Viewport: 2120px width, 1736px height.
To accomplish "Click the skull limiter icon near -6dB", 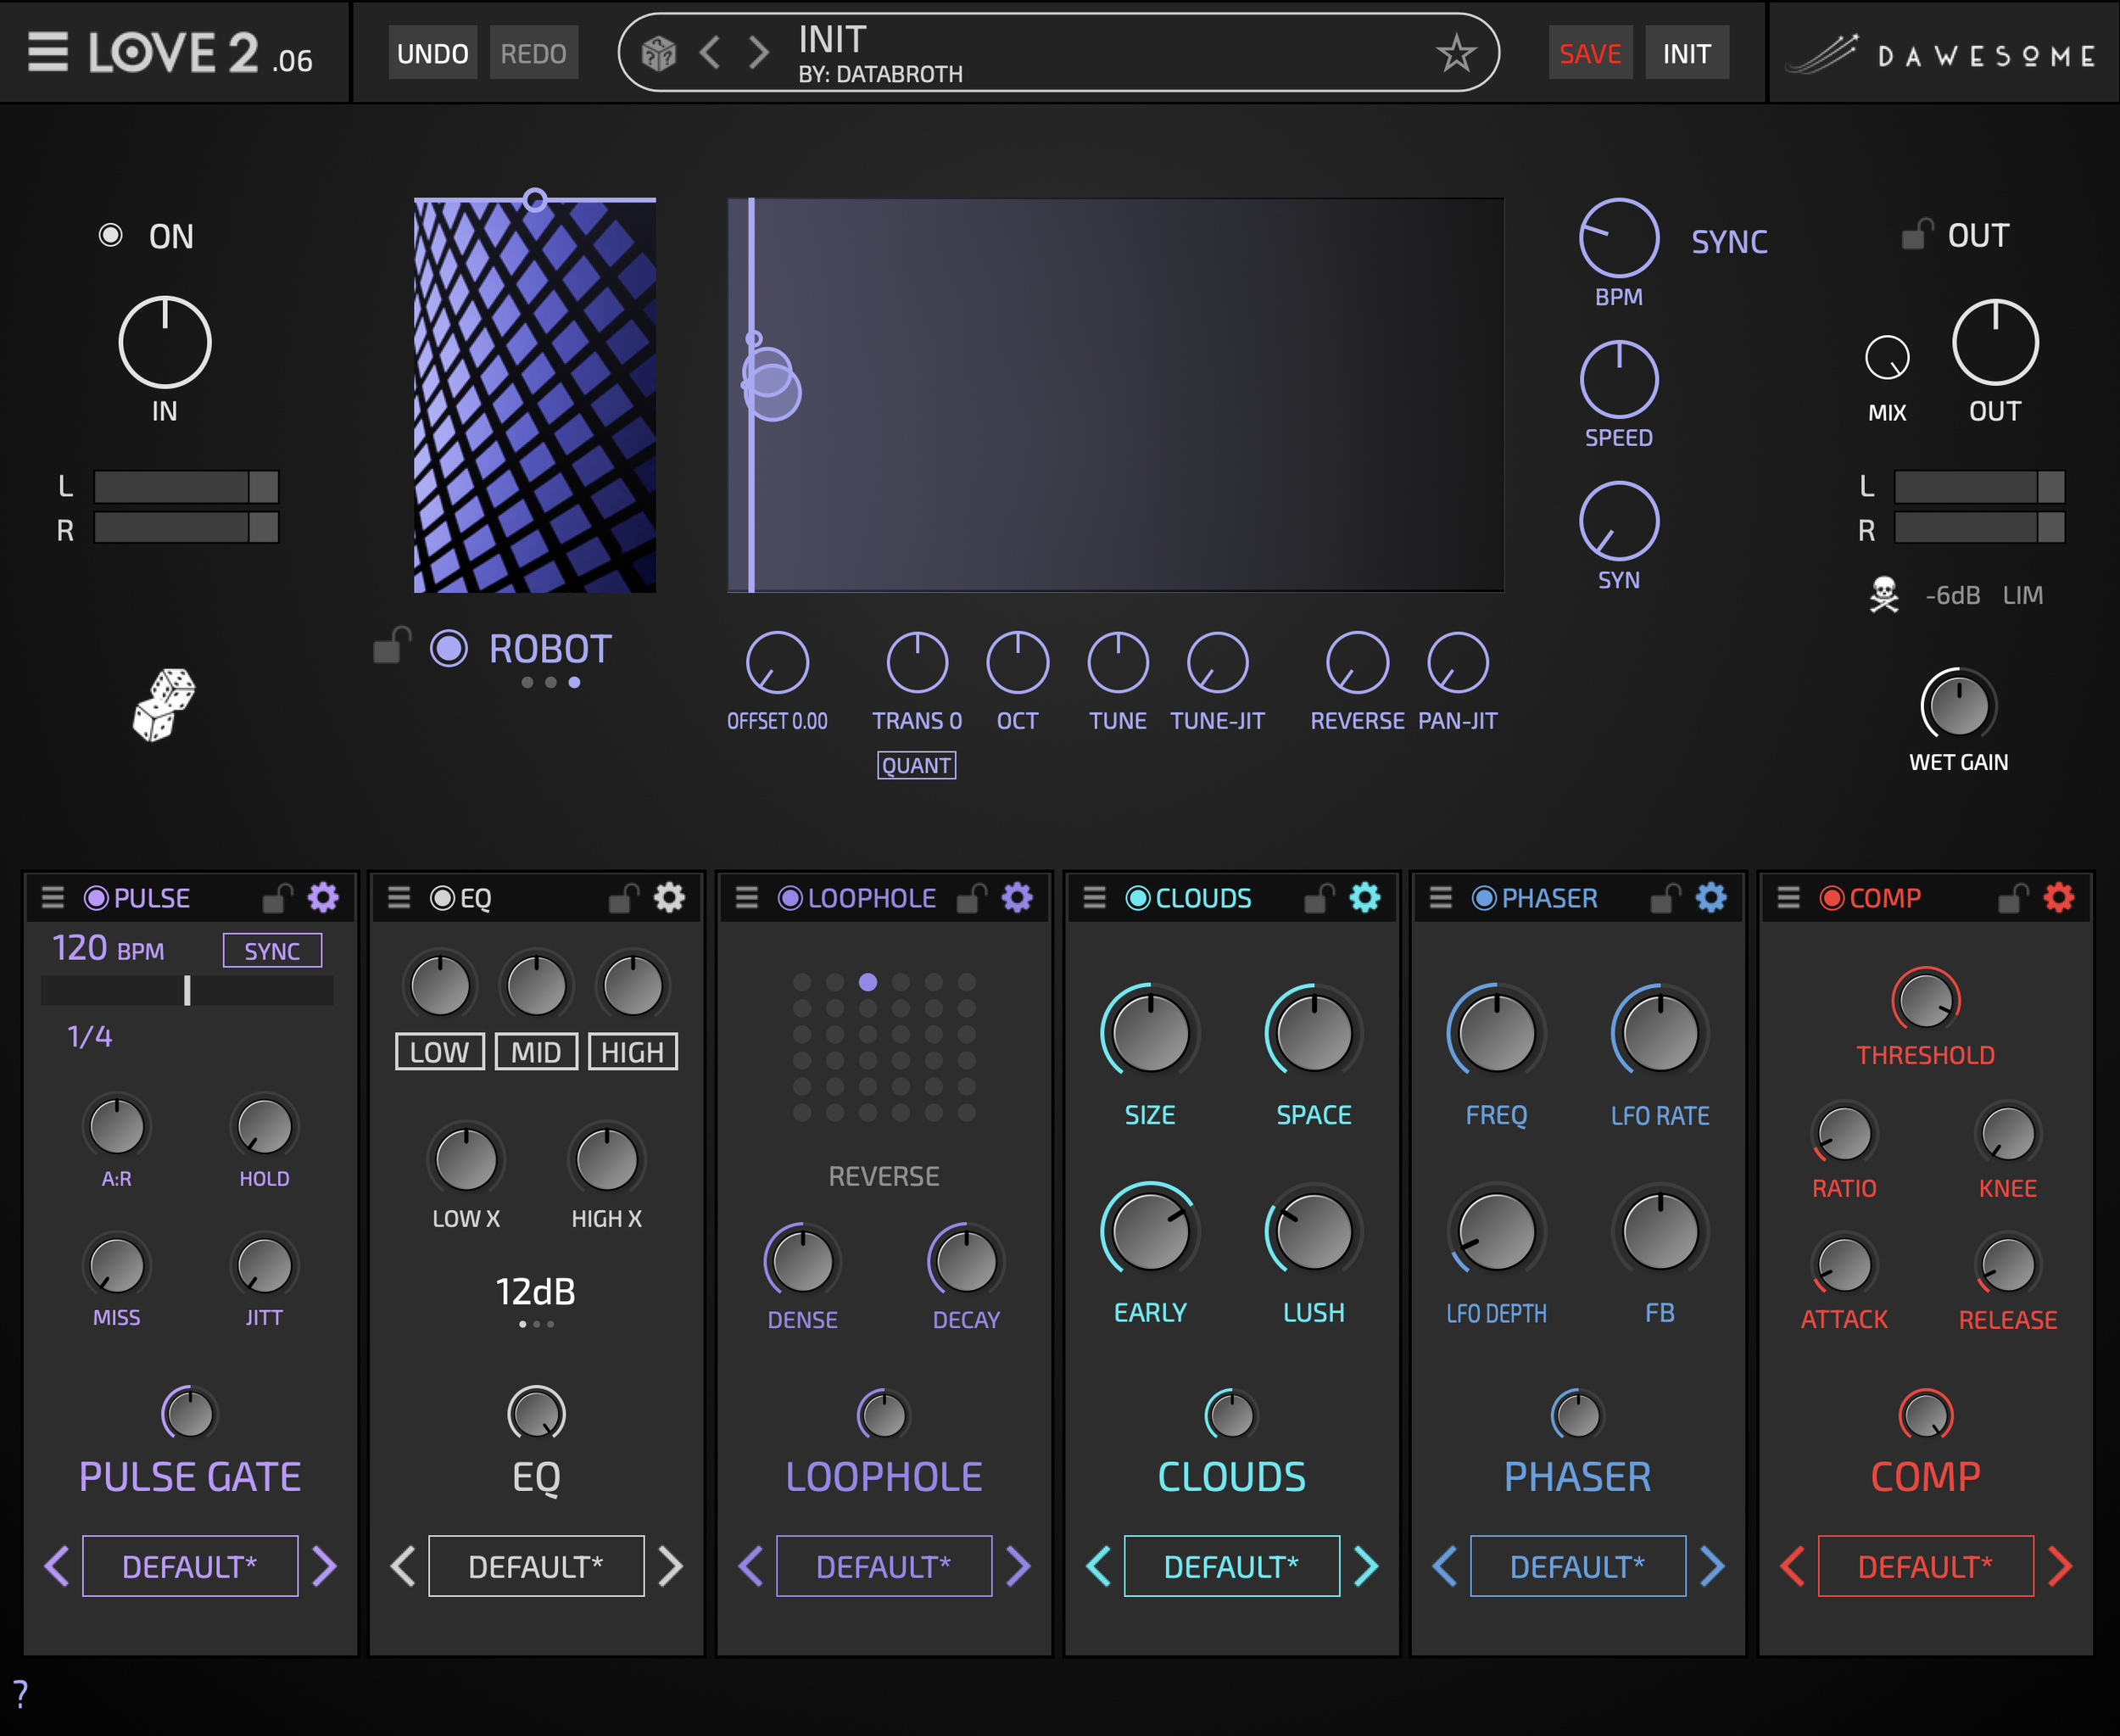I will pos(1884,593).
